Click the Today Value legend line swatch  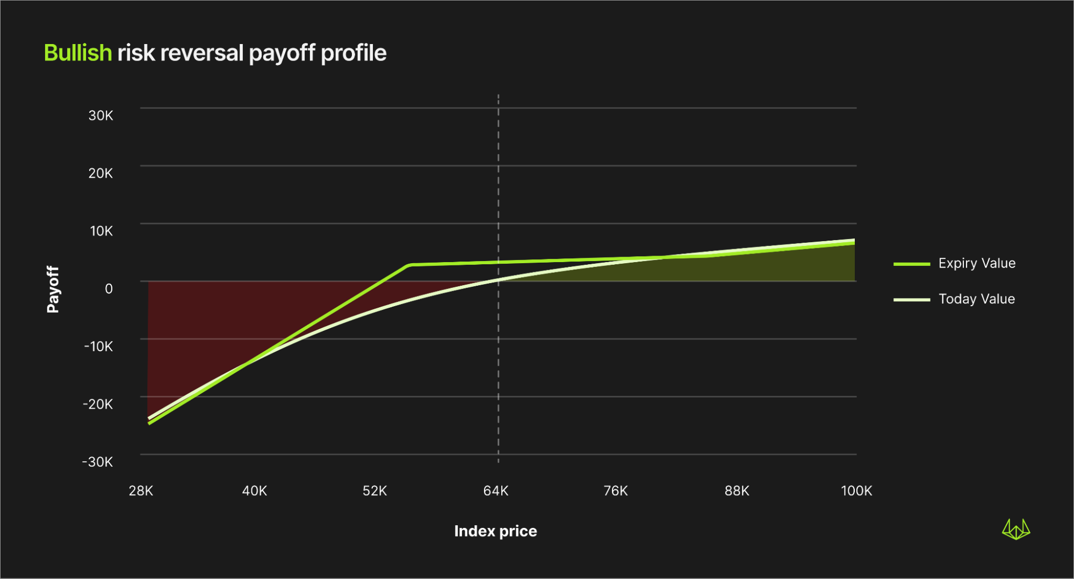click(x=912, y=300)
